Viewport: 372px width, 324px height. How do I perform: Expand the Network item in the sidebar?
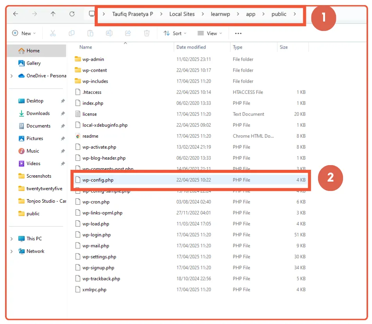pos(11,251)
